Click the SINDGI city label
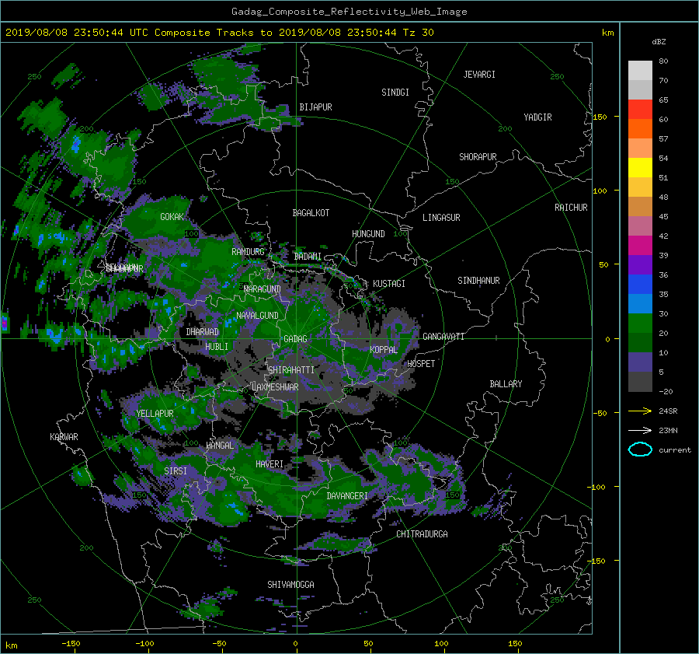Screen dimensions: 699x654 click(x=395, y=93)
